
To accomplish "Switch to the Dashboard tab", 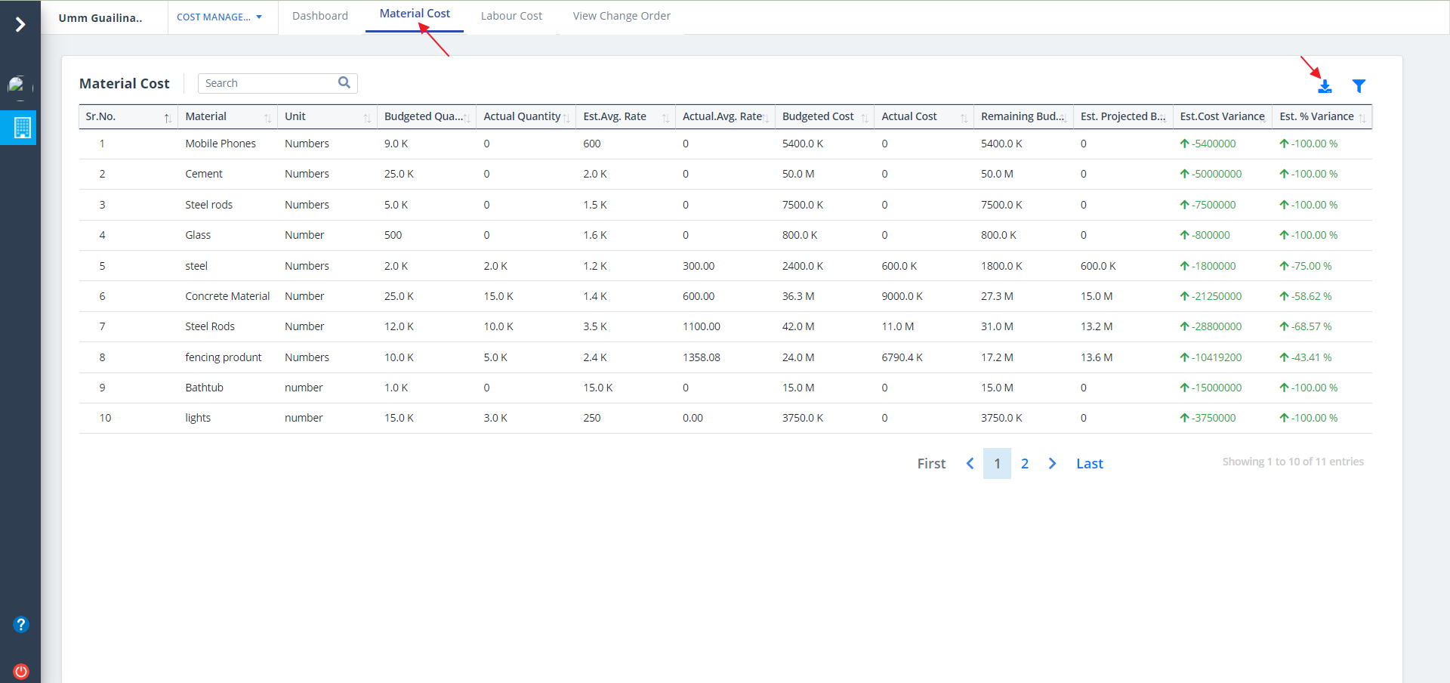I will tap(320, 16).
